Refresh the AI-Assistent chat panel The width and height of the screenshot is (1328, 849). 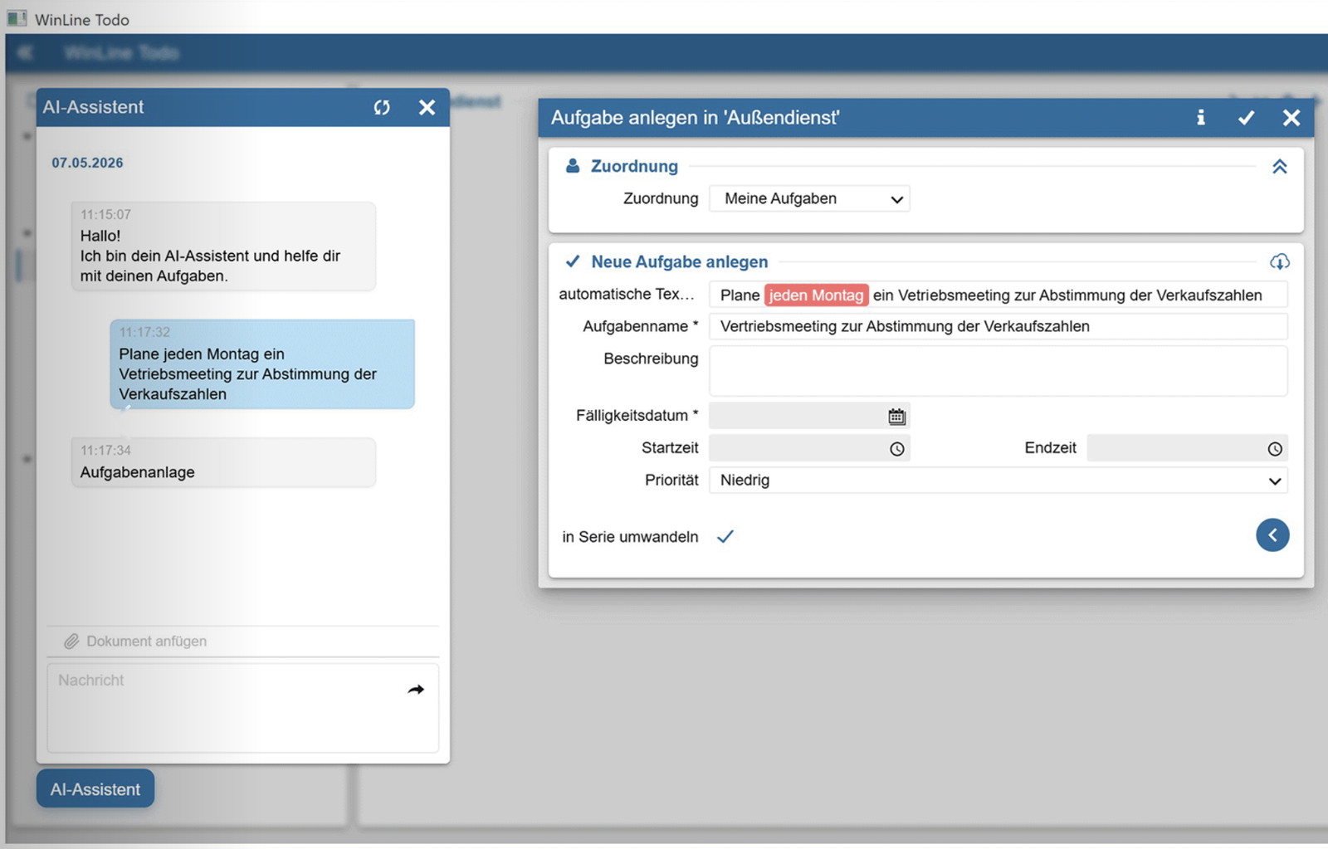[382, 107]
